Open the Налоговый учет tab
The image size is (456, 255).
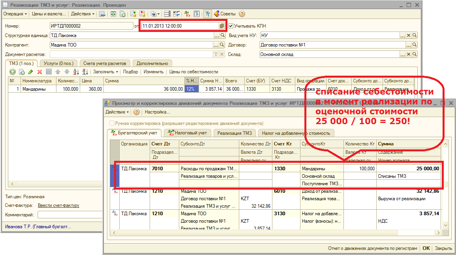188,133
